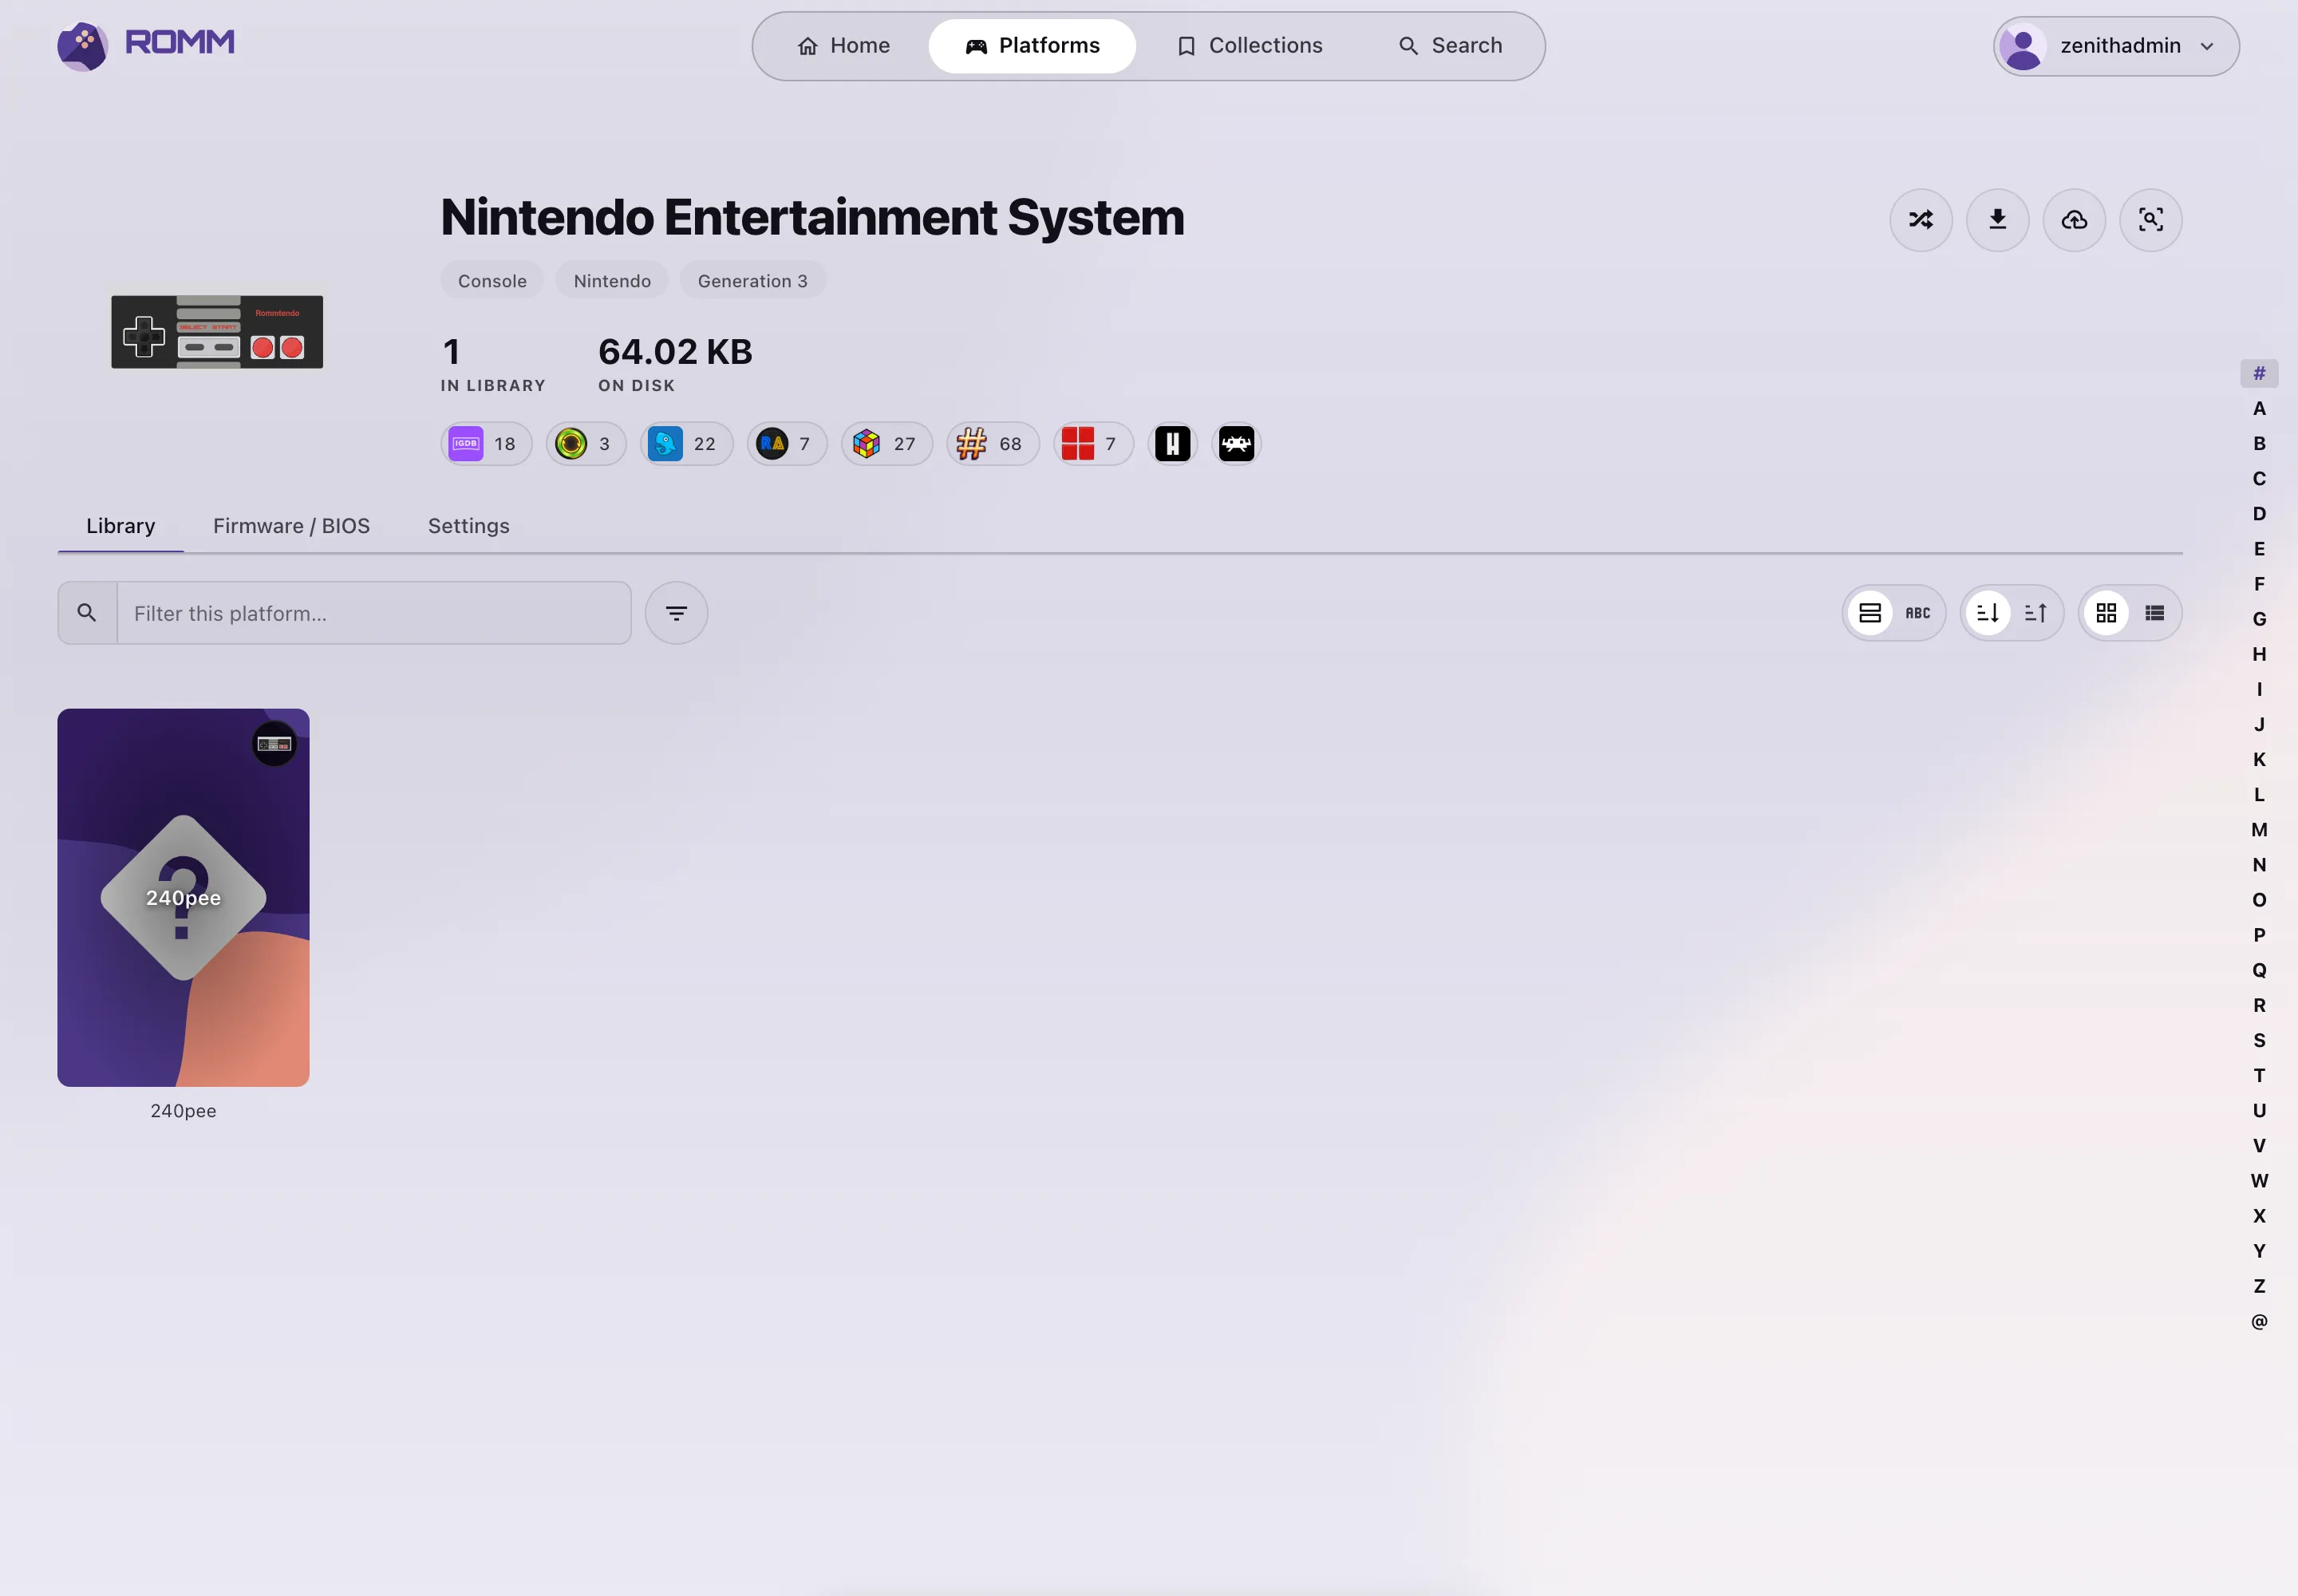The width and height of the screenshot is (2298, 1596).
Task: Switch to grid view
Action: pyautogui.click(x=2106, y=613)
